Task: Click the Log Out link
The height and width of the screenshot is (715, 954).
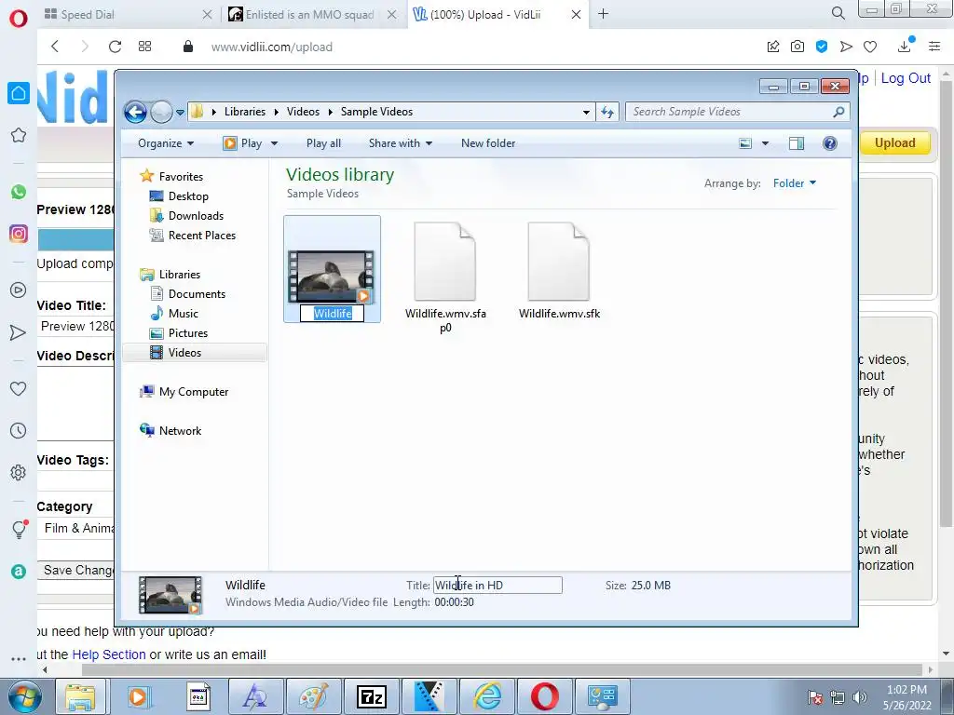Action: pos(906,78)
